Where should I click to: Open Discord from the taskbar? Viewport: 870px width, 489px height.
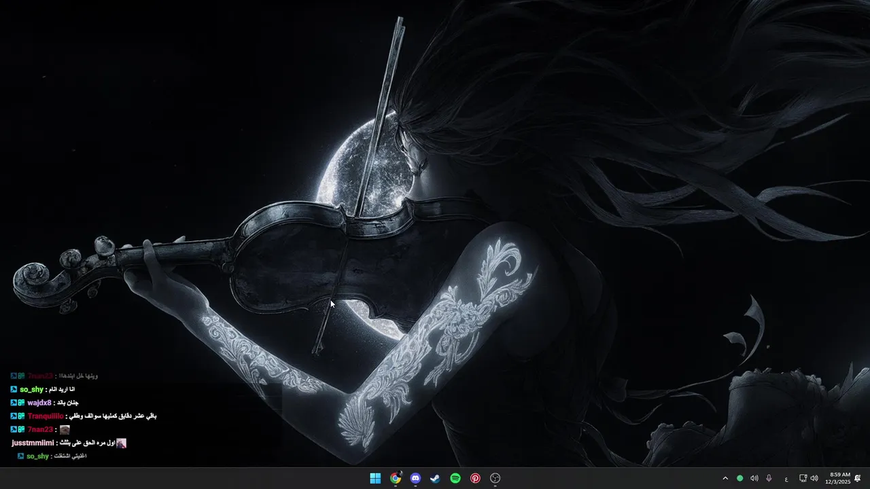(x=415, y=478)
